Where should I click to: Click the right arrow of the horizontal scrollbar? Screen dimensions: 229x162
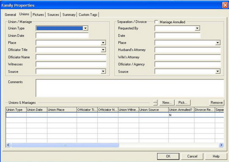[x=221, y=145]
